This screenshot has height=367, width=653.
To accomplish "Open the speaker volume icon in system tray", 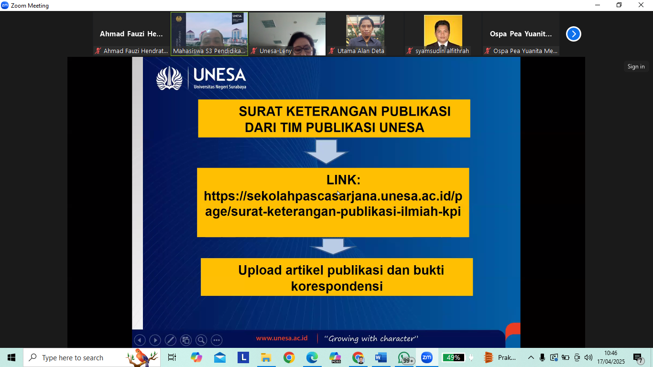I will (588, 357).
